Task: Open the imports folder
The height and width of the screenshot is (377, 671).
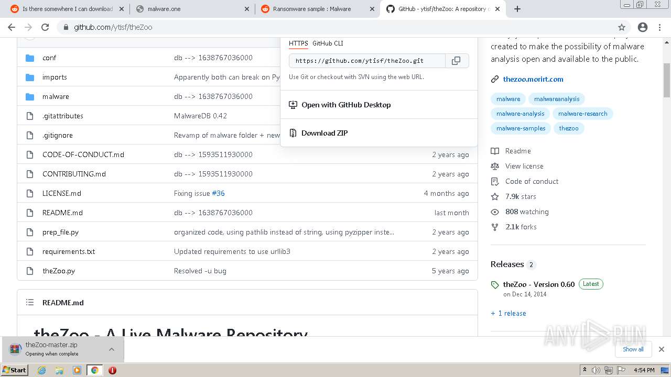Action: pos(55,77)
